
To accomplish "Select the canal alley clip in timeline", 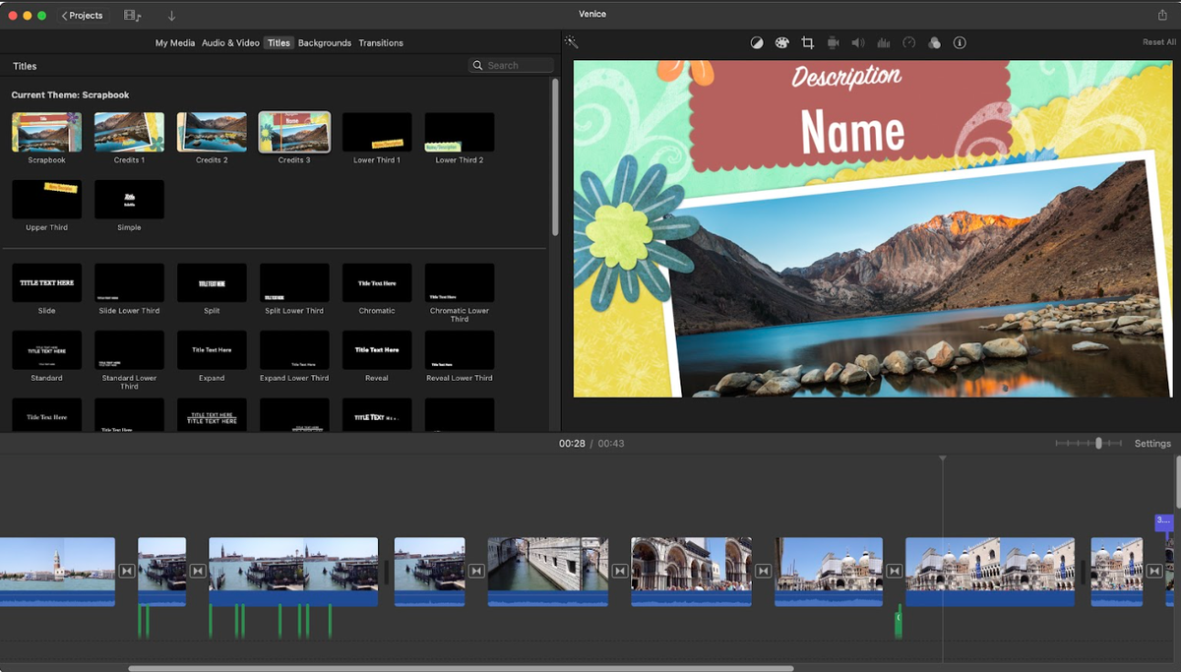I will click(x=548, y=572).
